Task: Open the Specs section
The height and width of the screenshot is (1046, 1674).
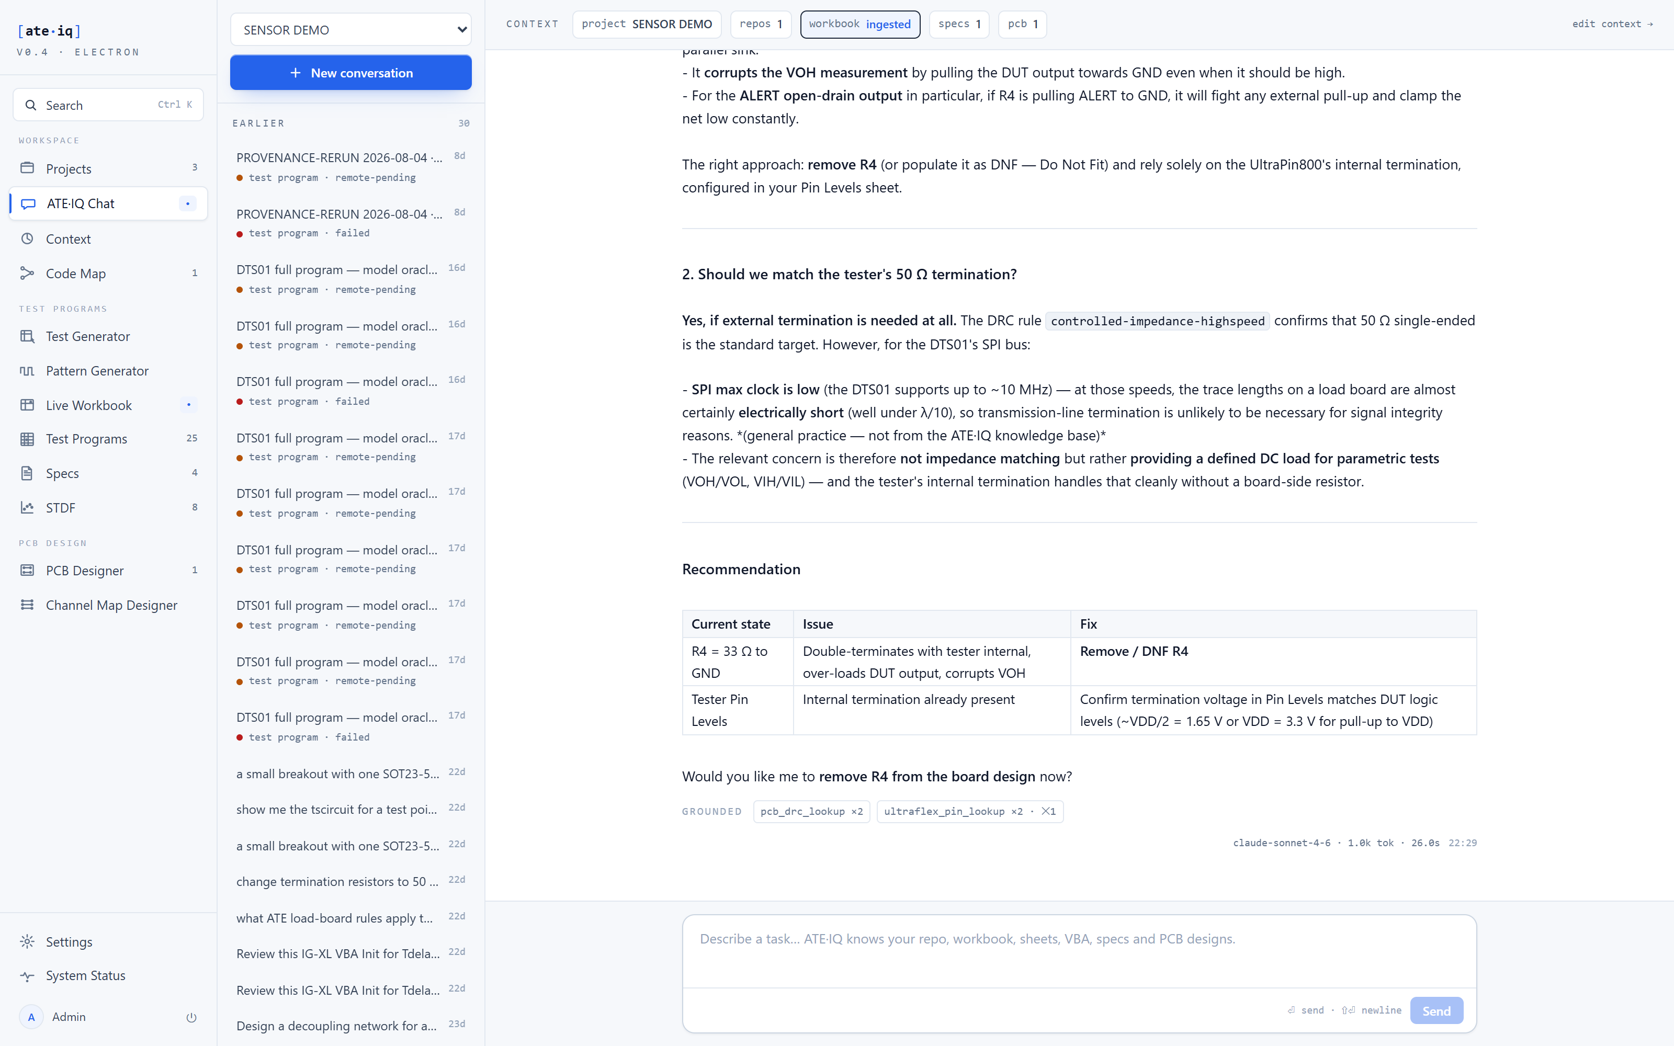Action: tap(108, 473)
